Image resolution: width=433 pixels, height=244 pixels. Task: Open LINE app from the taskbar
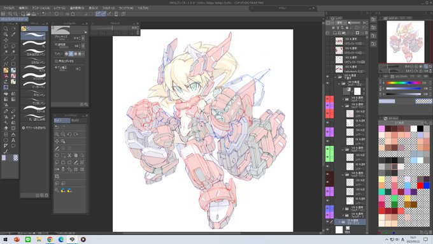pyautogui.click(x=28, y=240)
